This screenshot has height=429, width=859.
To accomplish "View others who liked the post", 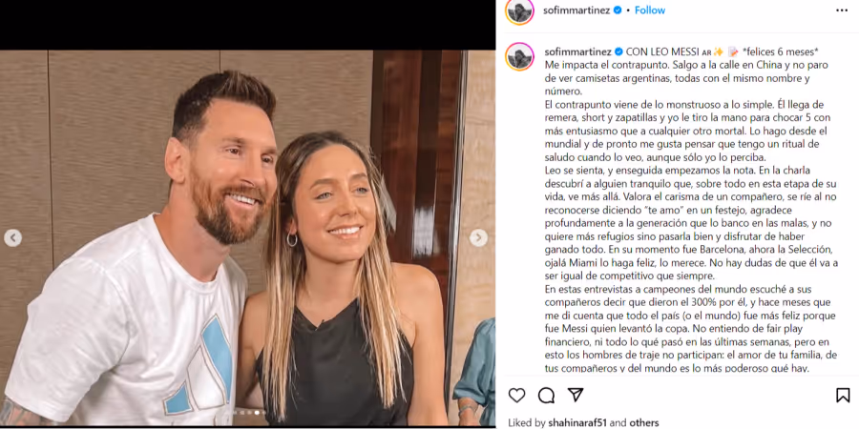I will click(x=641, y=422).
